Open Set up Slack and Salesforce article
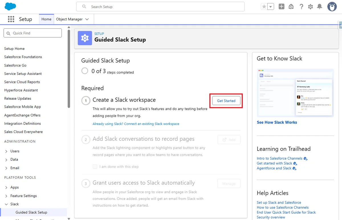 click(x=279, y=203)
